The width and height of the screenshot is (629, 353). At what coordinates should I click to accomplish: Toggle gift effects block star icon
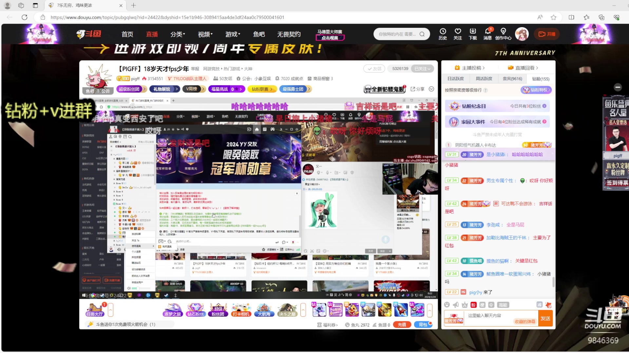click(548, 305)
